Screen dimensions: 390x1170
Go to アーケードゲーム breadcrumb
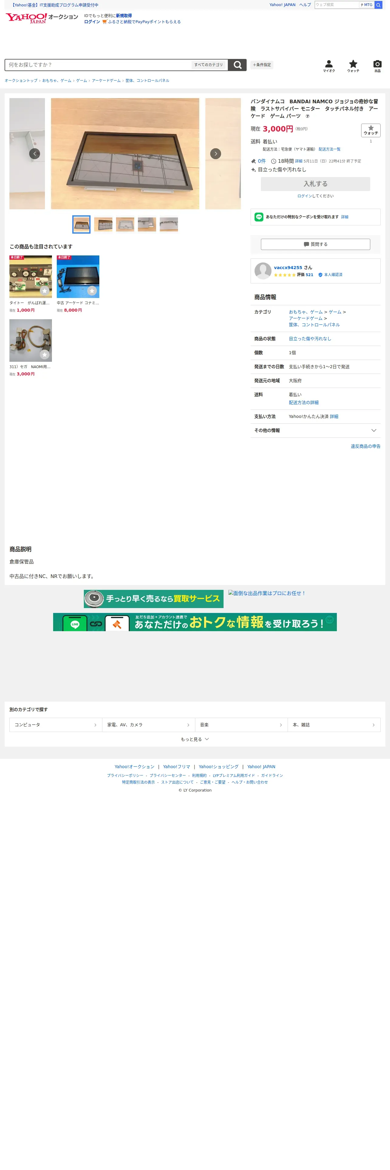click(x=106, y=81)
